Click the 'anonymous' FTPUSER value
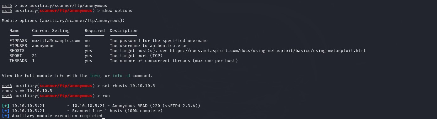437x119 pixels. pos(43,45)
